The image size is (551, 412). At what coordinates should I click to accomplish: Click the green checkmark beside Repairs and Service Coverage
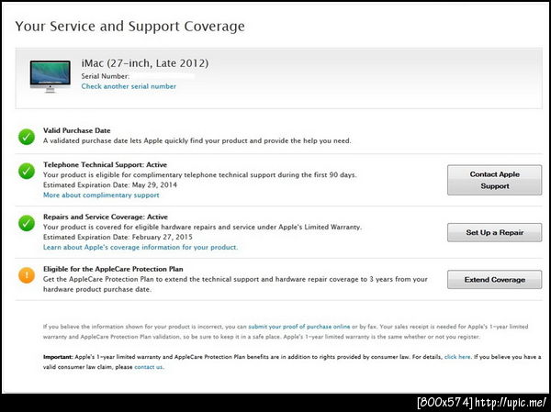coord(27,223)
